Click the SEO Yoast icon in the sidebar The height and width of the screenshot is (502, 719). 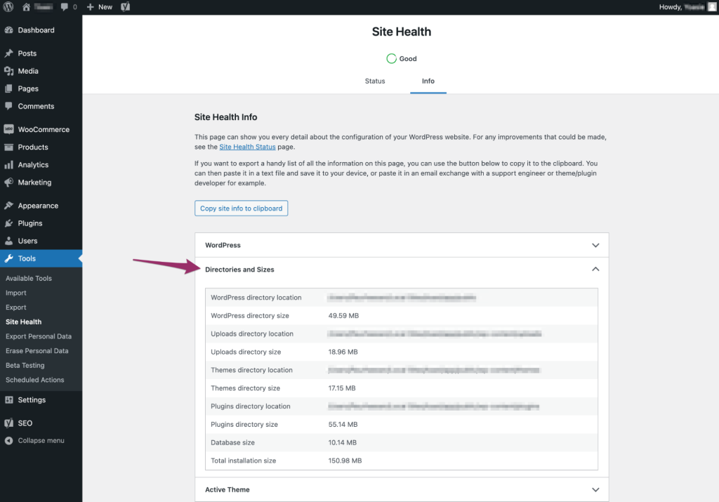click(x=8, y=423)
